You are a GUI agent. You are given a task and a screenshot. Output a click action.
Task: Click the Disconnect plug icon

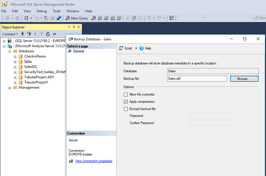(x=29, y=34)
